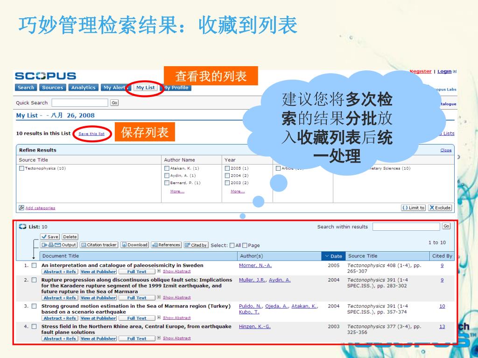Click the Output button with printer and email icons
Image resolution: width=478 pixels, height=358 pixels.
point(58,245)
